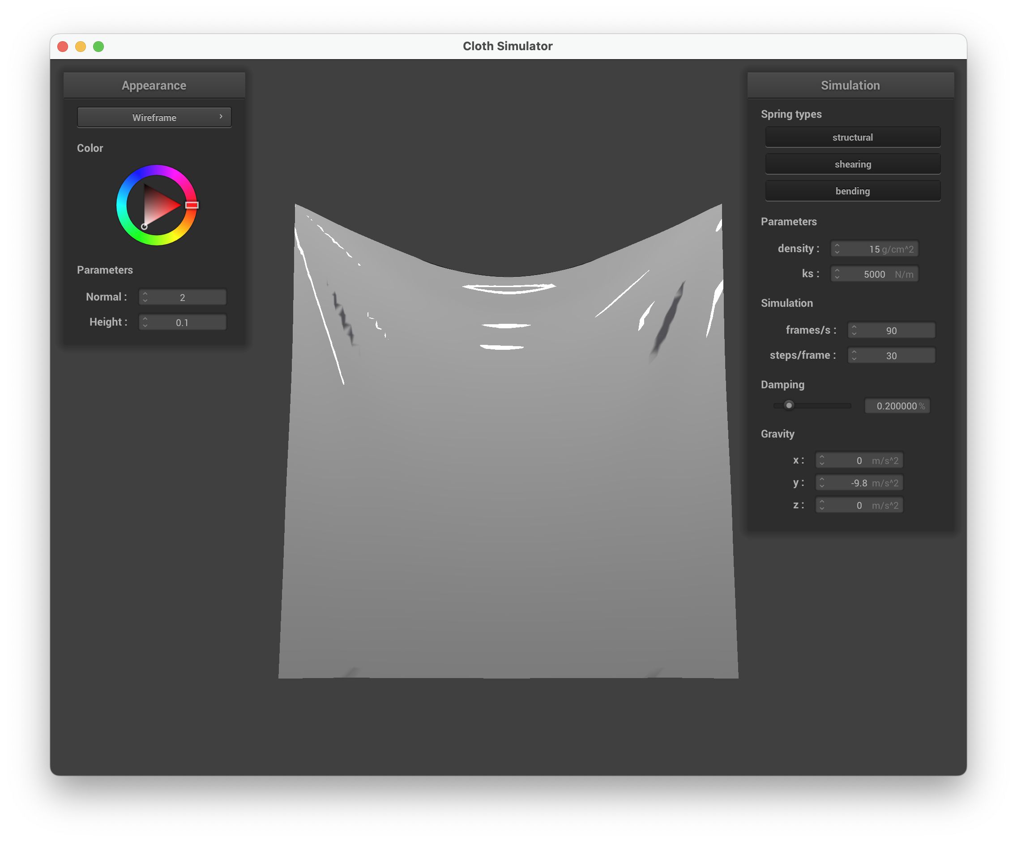Viewport: 1017px width, 842px height.
Task: Click the frames/s stepper arrows
Action: [854, 331]
